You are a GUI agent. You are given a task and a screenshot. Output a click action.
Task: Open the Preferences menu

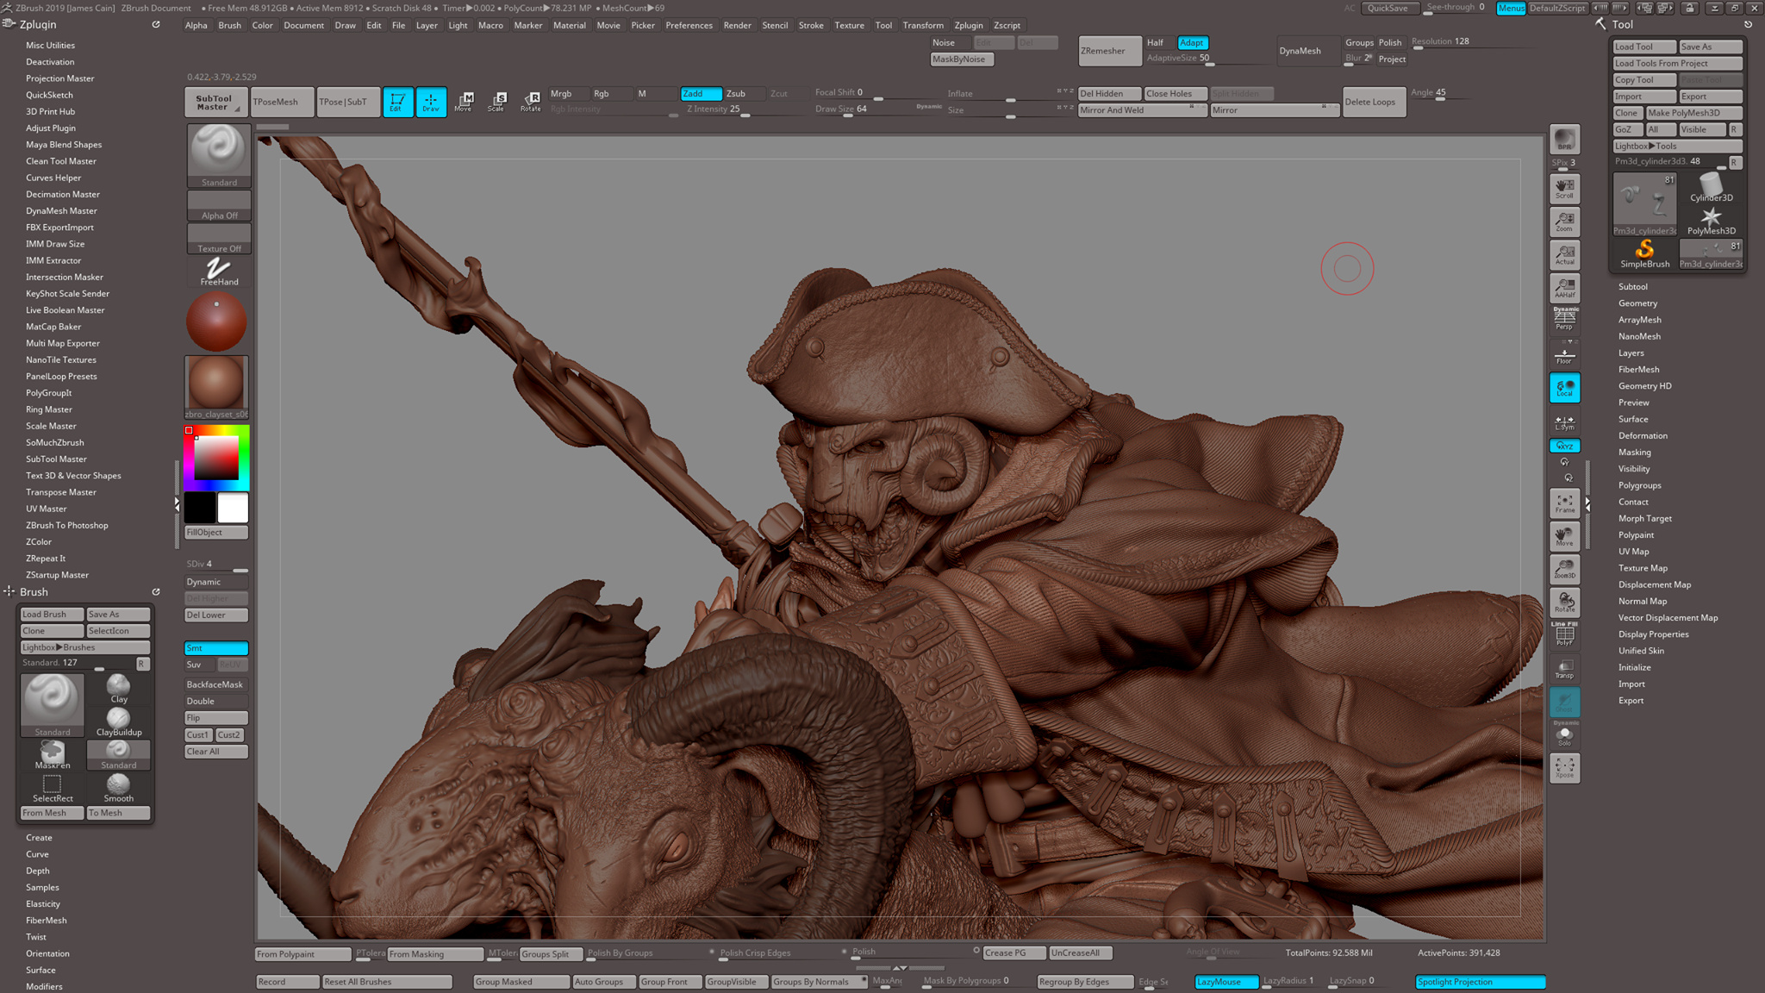689,25
